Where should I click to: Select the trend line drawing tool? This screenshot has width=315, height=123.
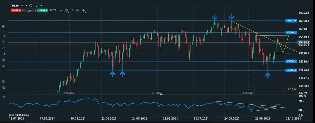tap(3, 48)
